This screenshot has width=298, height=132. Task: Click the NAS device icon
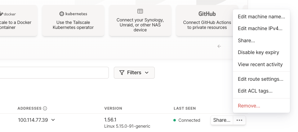[x=140, y=11]
